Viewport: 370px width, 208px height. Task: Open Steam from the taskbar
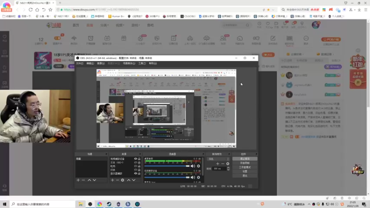(109, 204)
